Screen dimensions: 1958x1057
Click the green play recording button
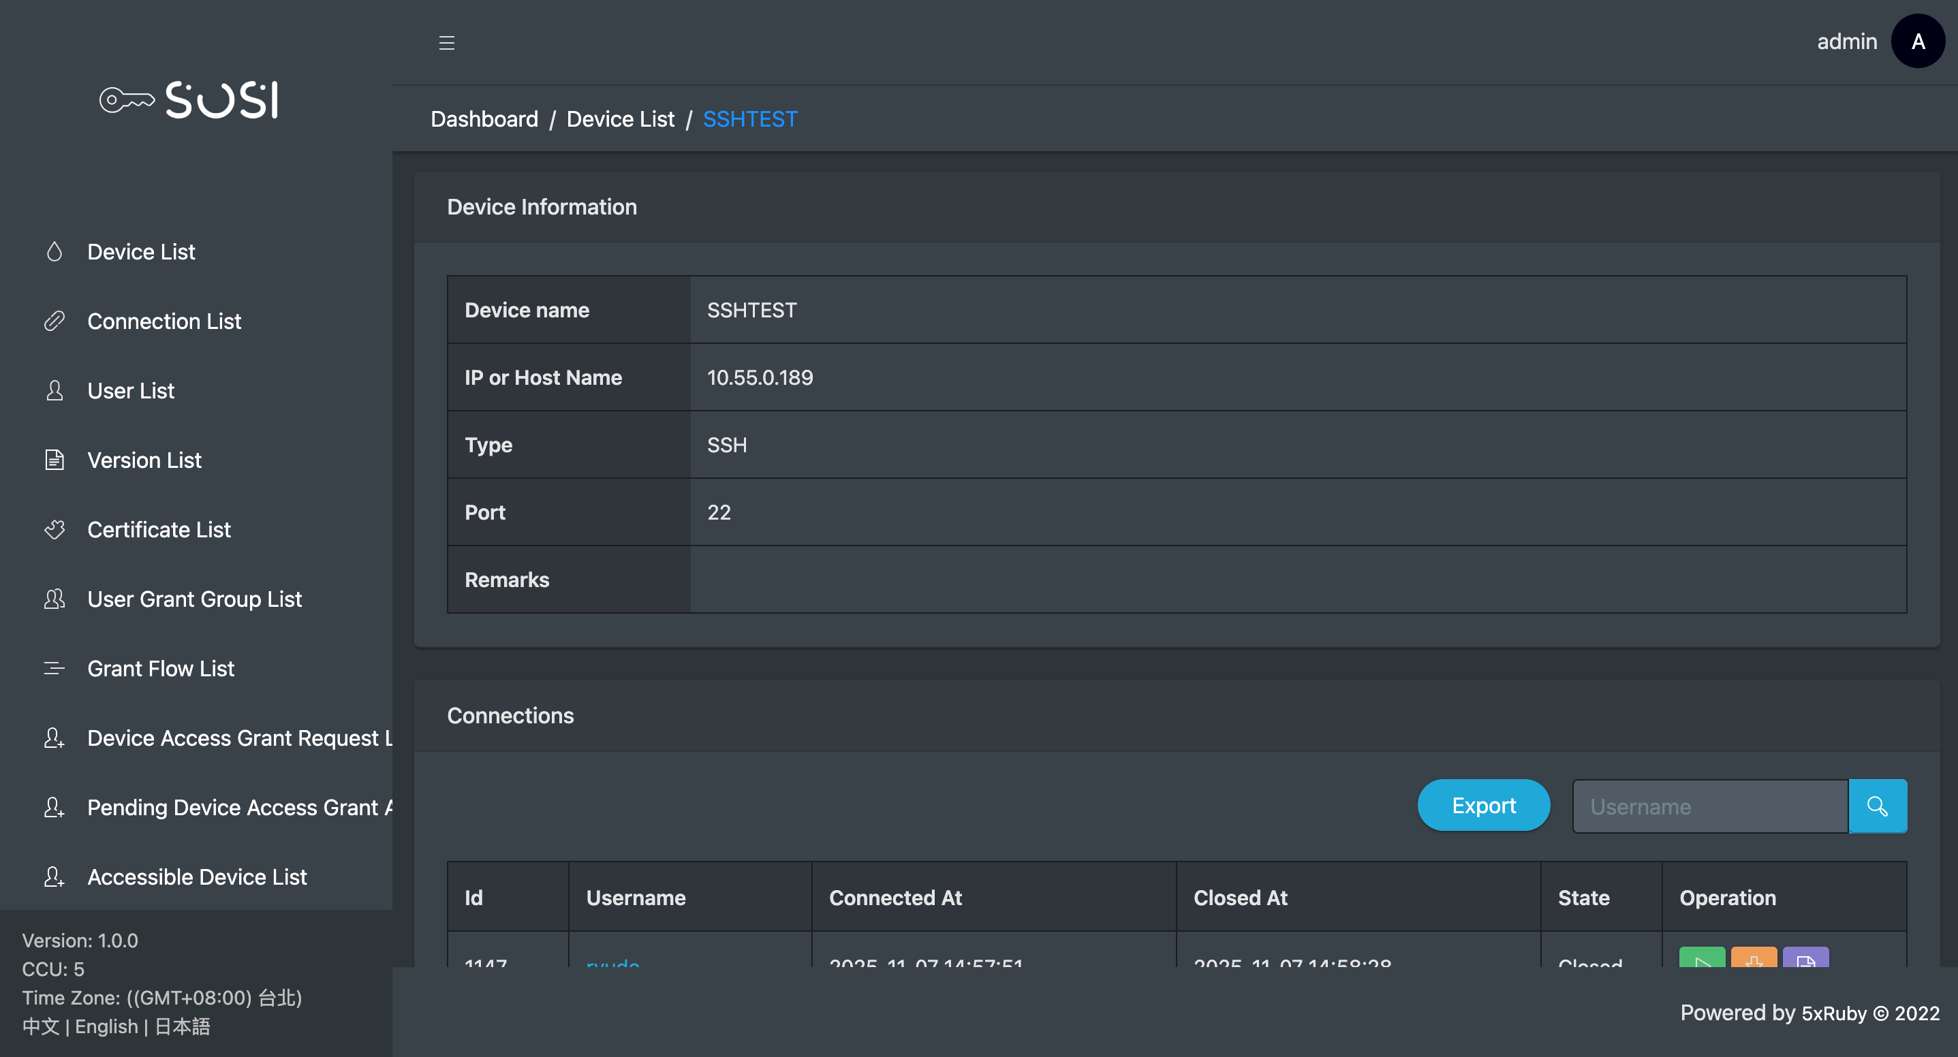tap(1701, 959)
